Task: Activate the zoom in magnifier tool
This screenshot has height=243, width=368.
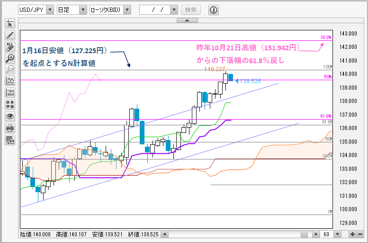Action: (x=10, y=58)
